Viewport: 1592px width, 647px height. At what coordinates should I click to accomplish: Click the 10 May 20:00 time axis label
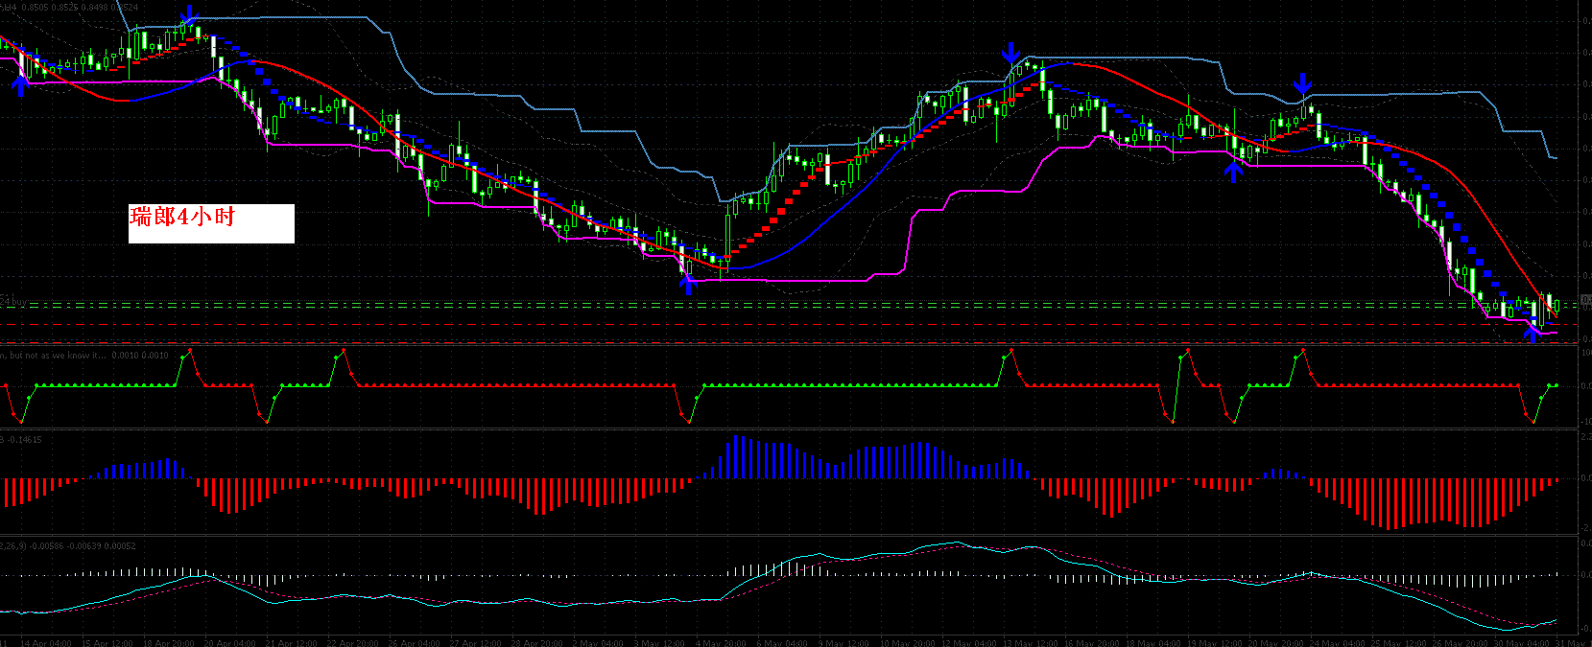point(908,643)
